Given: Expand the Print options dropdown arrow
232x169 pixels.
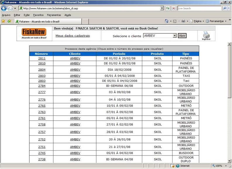Looking at the screenshot, I should (187, 21).
